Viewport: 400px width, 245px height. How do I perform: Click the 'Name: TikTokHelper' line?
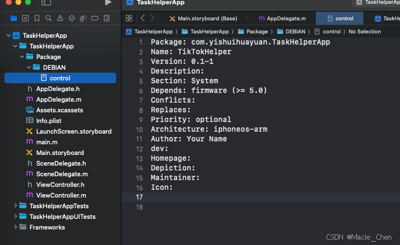tap(191, 52)
